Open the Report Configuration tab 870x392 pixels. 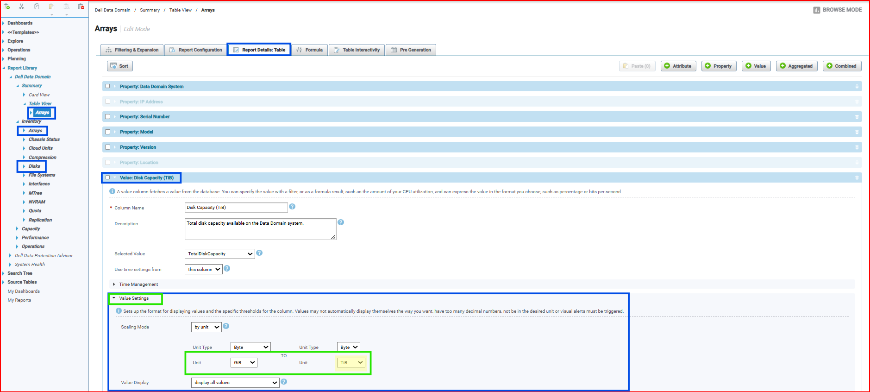(195, 50)
